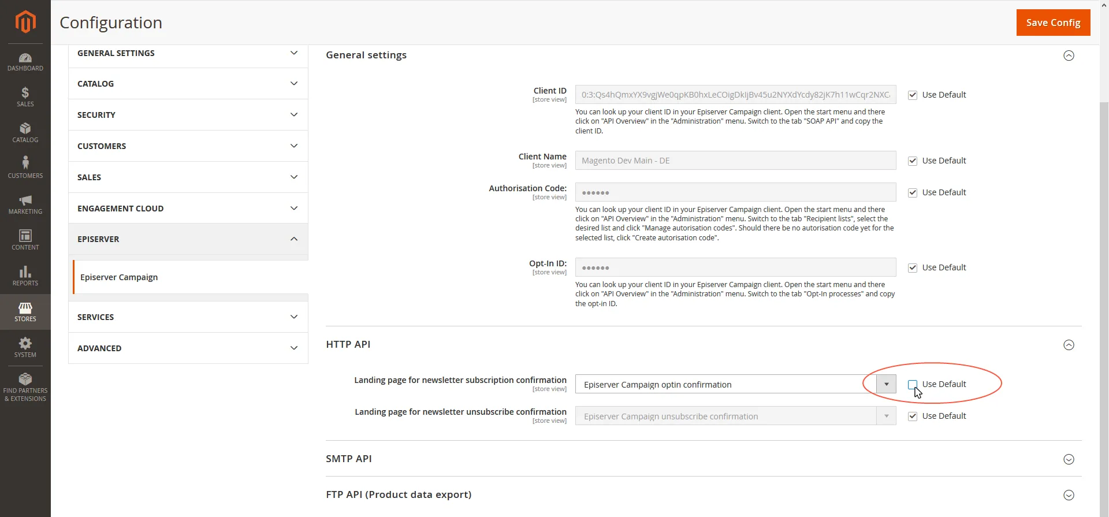The height and width of the screenshot is (517, 1109).
Task: Click the Magento logo icon
Action: tap(25, 22)
